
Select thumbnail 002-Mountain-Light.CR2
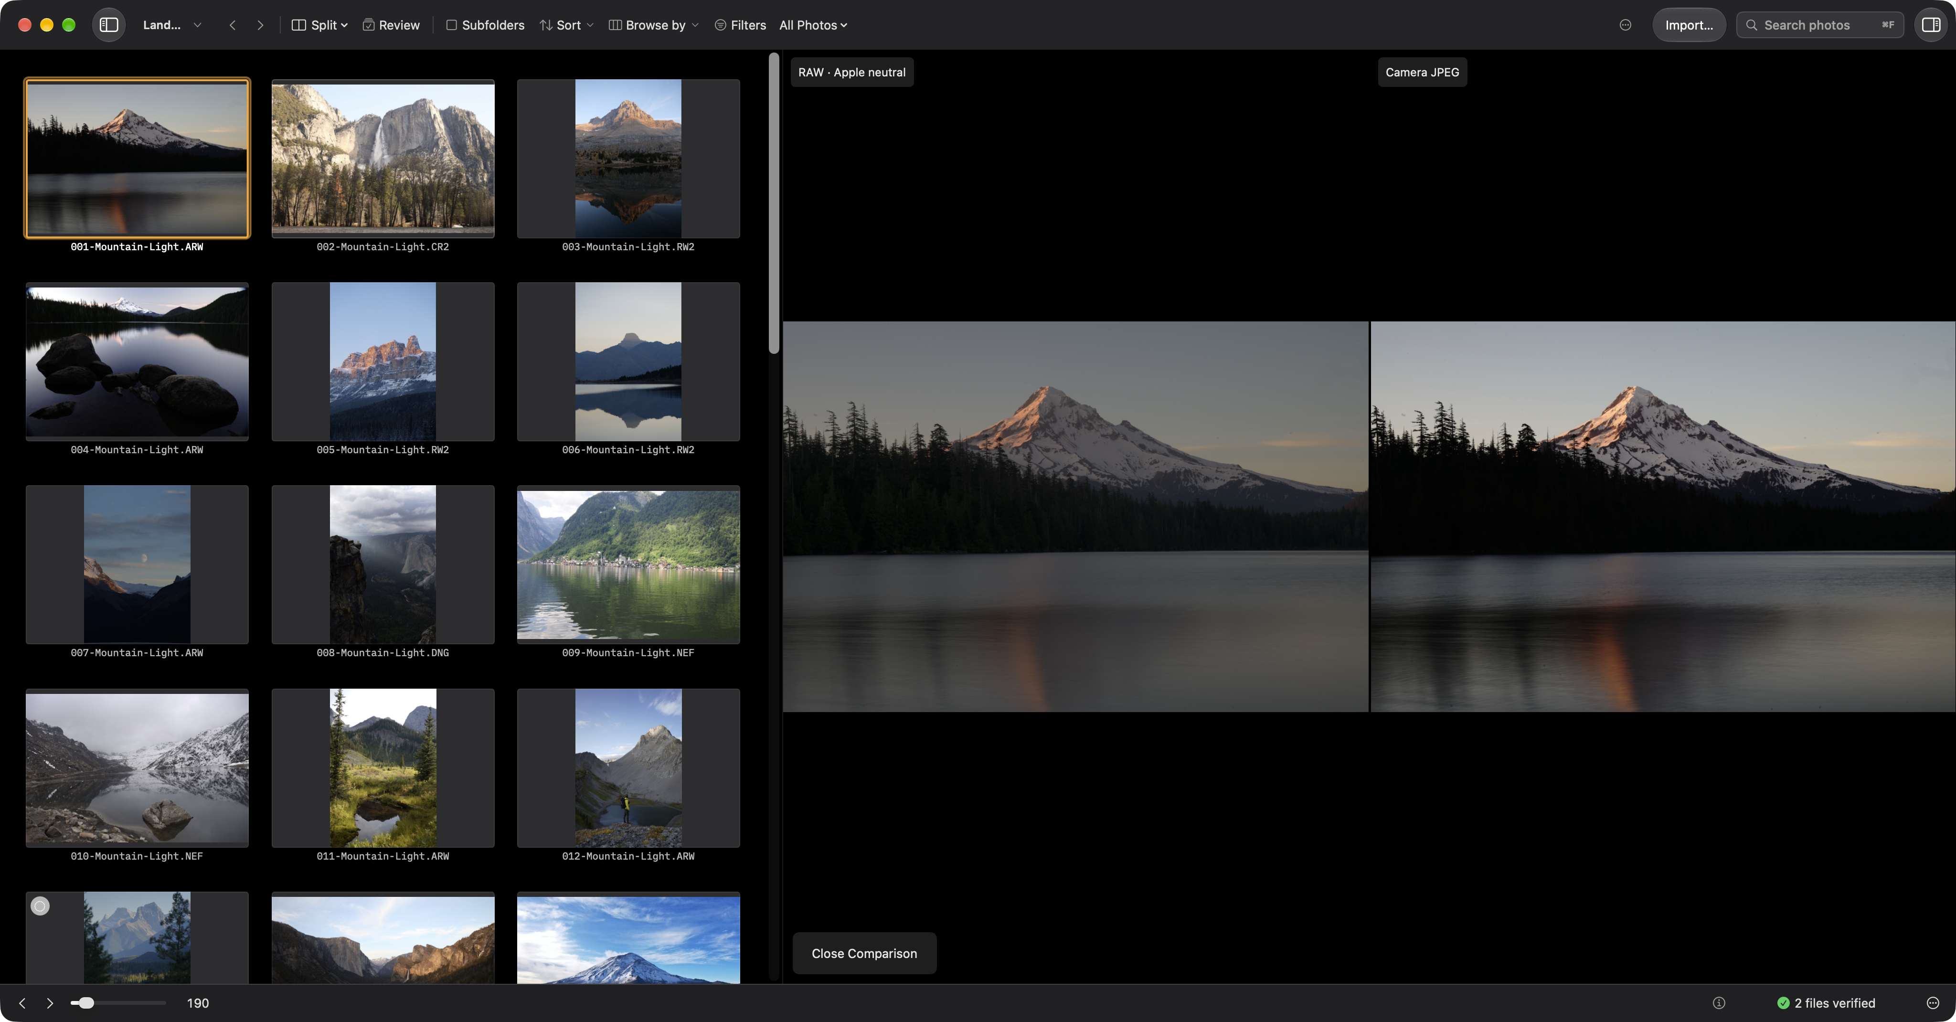[383, 158]
